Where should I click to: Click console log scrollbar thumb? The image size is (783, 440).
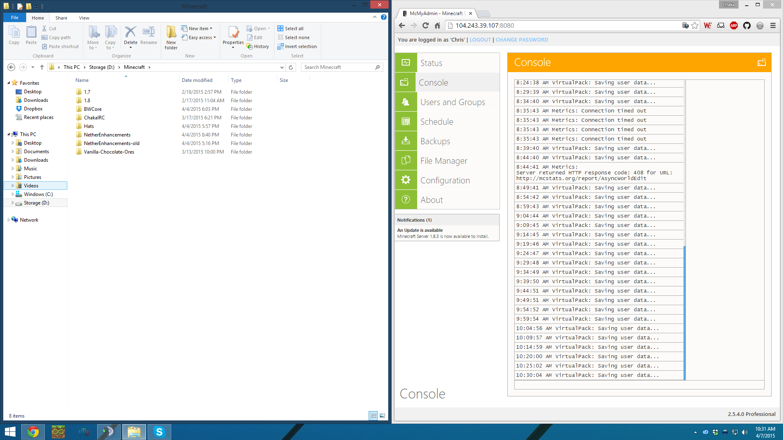tap(685, 312)
